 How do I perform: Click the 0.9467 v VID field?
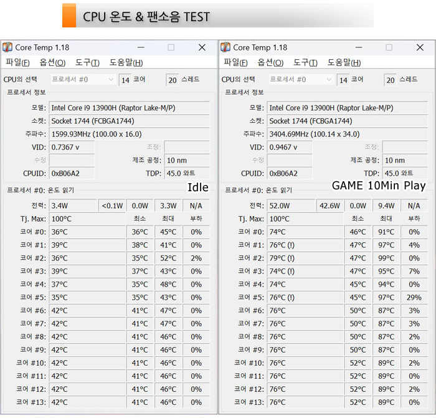pyautogui.click(x=305, y=148)
